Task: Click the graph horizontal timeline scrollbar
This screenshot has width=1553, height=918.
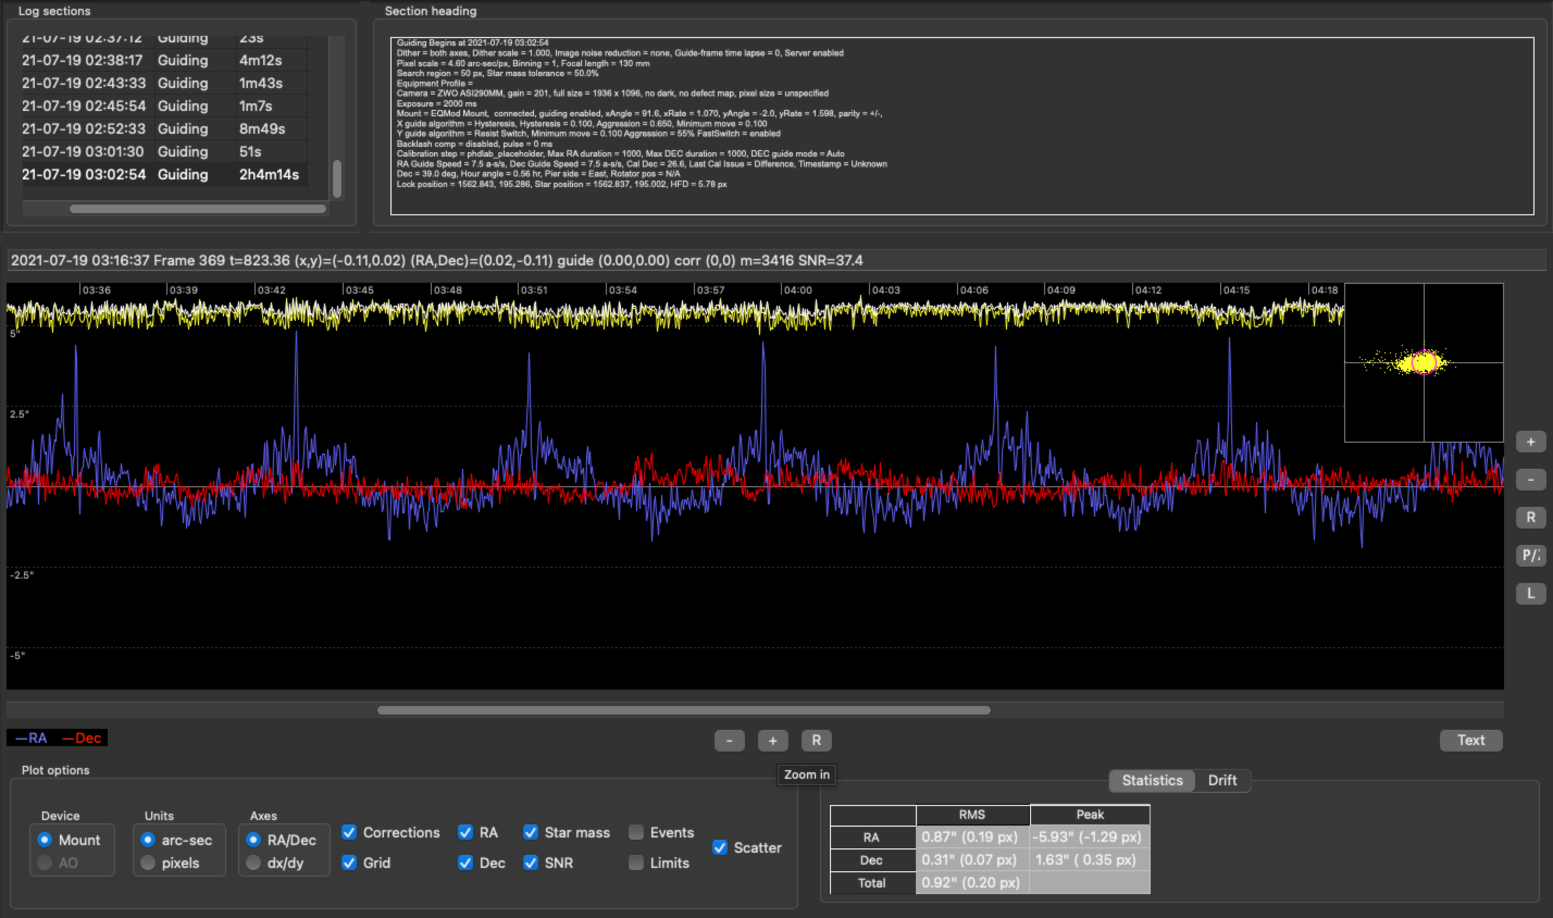Action: click(684, 710)
